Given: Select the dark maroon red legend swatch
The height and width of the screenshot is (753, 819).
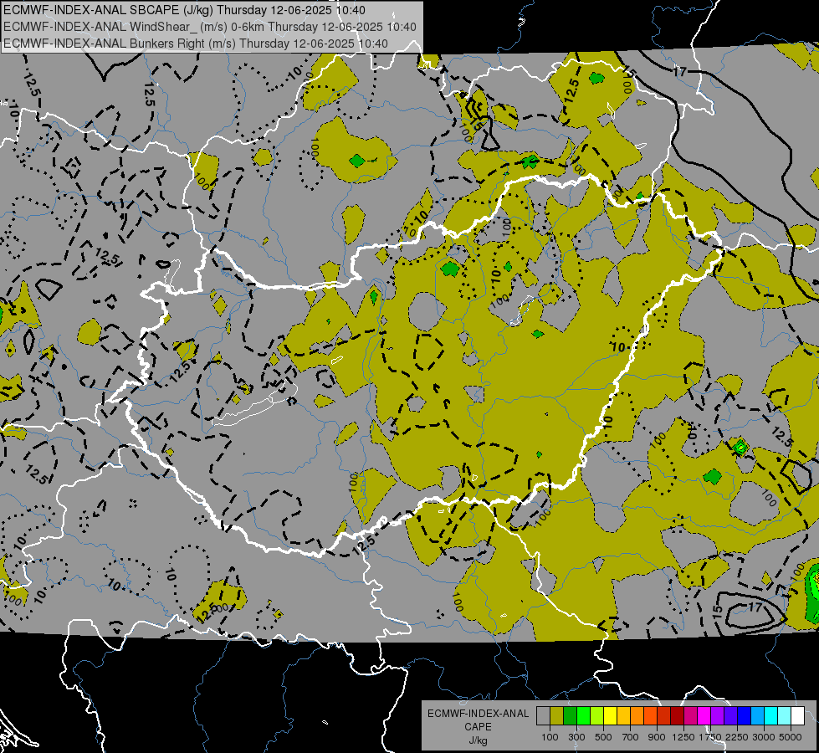Looking at the screenshot, I should click(677, 715).
